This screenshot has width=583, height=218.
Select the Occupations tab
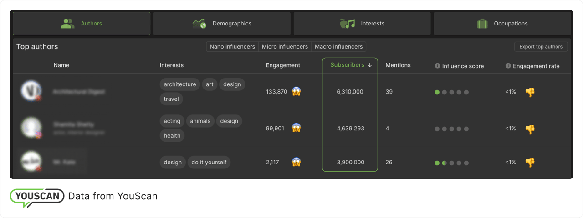coord(502,24)
